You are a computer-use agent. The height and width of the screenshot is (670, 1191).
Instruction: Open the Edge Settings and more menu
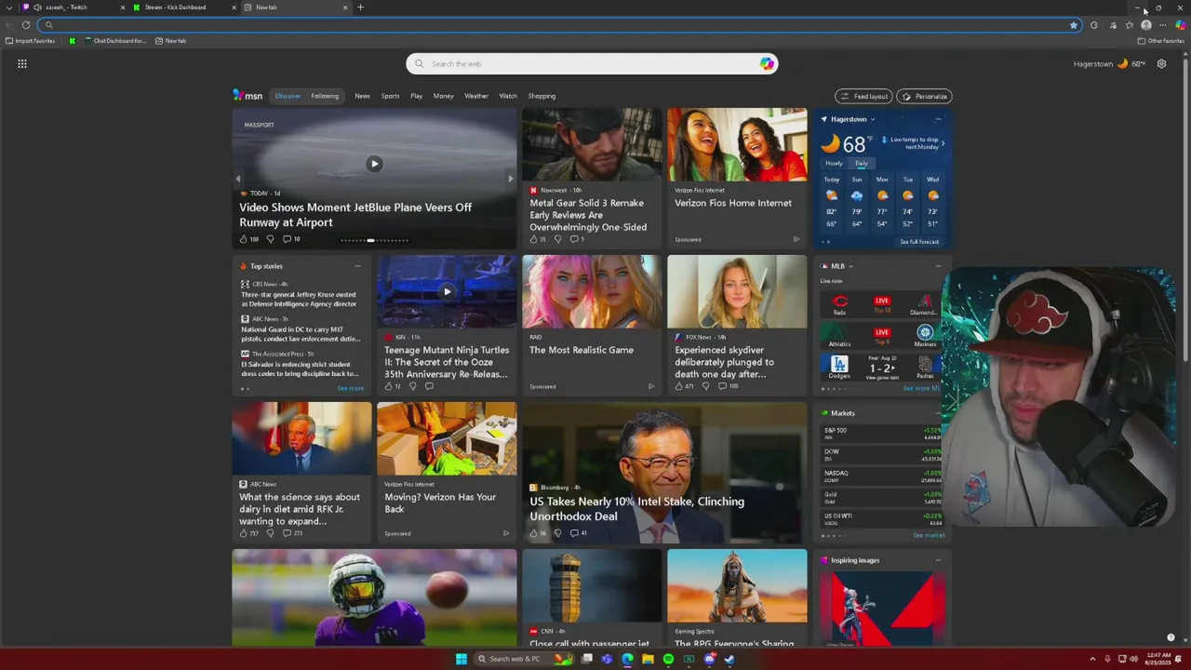click(1163, 25)
